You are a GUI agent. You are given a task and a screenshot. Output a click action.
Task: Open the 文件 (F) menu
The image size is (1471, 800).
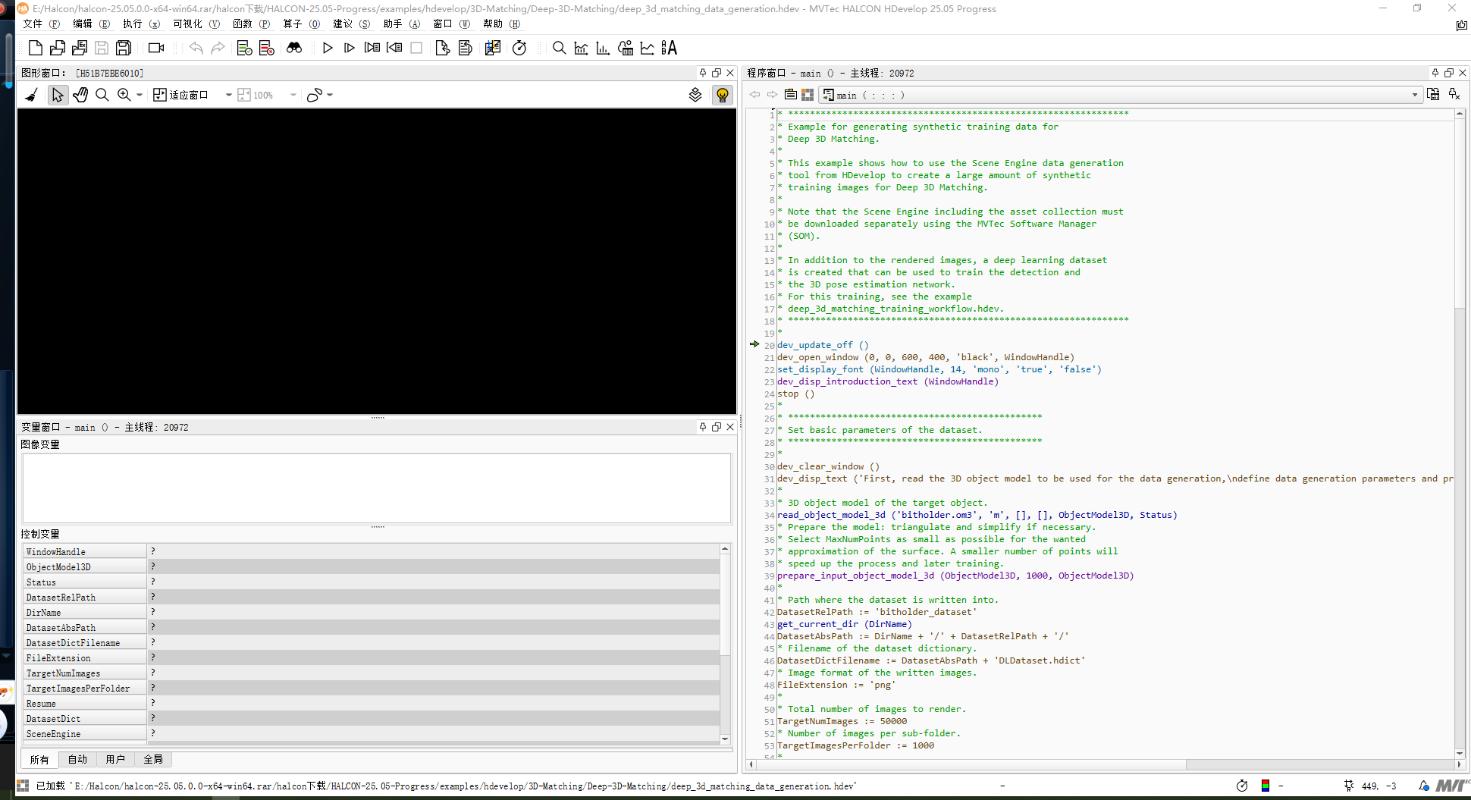pos(41,24)
